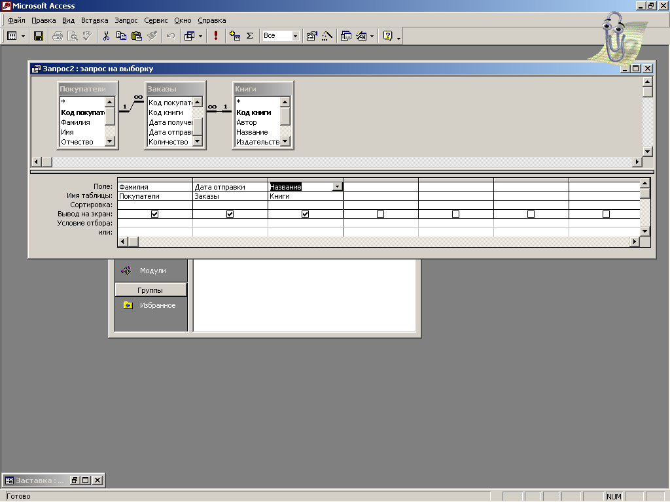This screenshot has height=502, width=670.
Task: Click the Properties icon
Action: [311, 37]
